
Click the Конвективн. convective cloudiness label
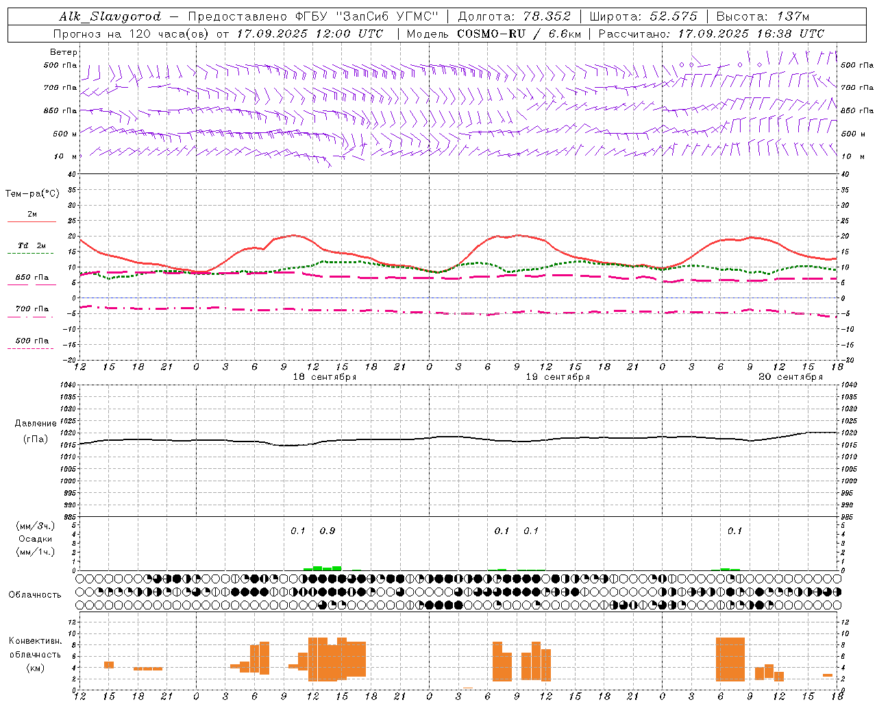tap(36, 641)
